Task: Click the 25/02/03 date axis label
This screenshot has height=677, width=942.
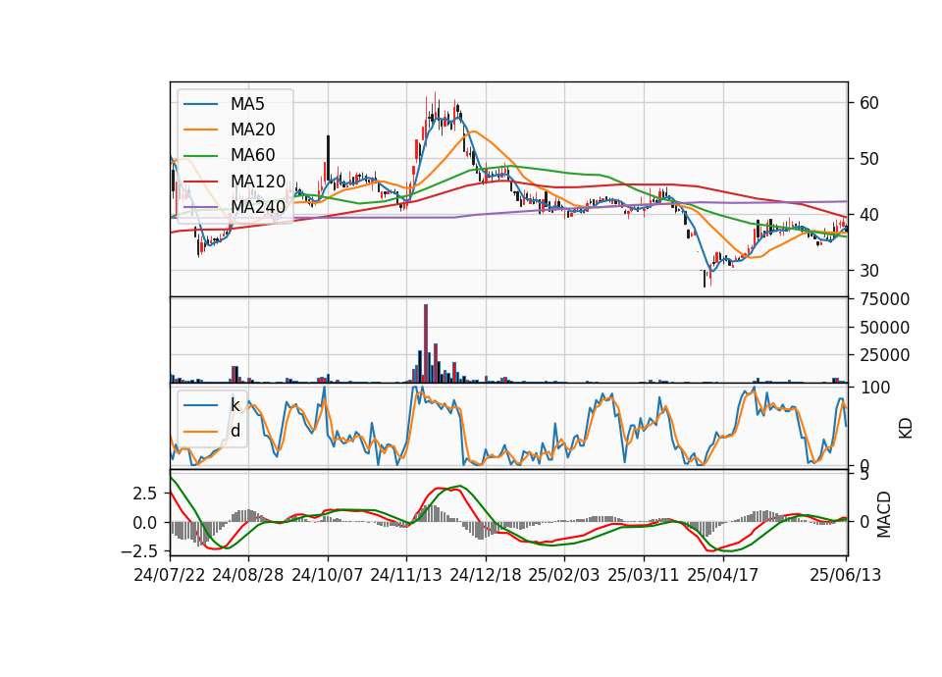Action: tap(564, 575)
